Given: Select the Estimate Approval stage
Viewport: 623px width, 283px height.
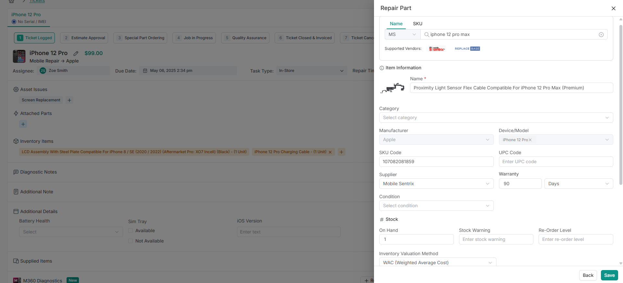Looking at the screenshot, I should coord(84,38).
